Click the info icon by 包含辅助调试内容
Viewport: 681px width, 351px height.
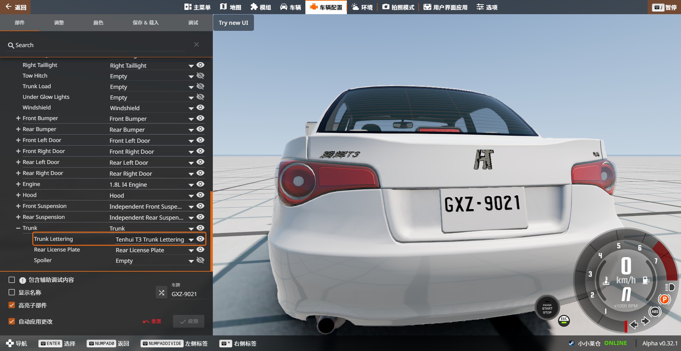(x=23, y=280)
